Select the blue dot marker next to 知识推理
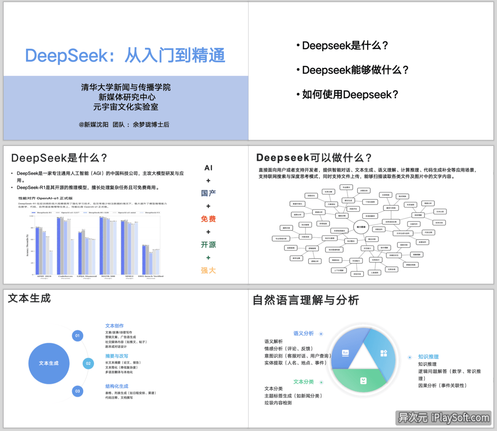Viewport: 497px width, 431px height. pos(410,357)
